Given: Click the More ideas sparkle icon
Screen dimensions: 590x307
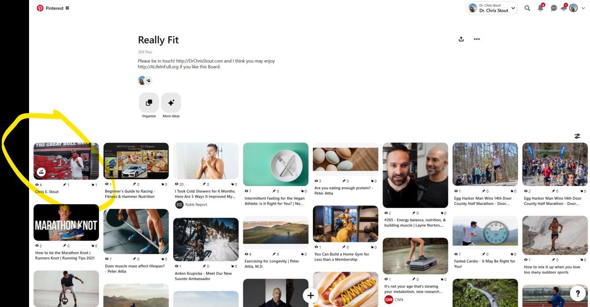Looking at the screenshot, I should click(x=171, y=102).
